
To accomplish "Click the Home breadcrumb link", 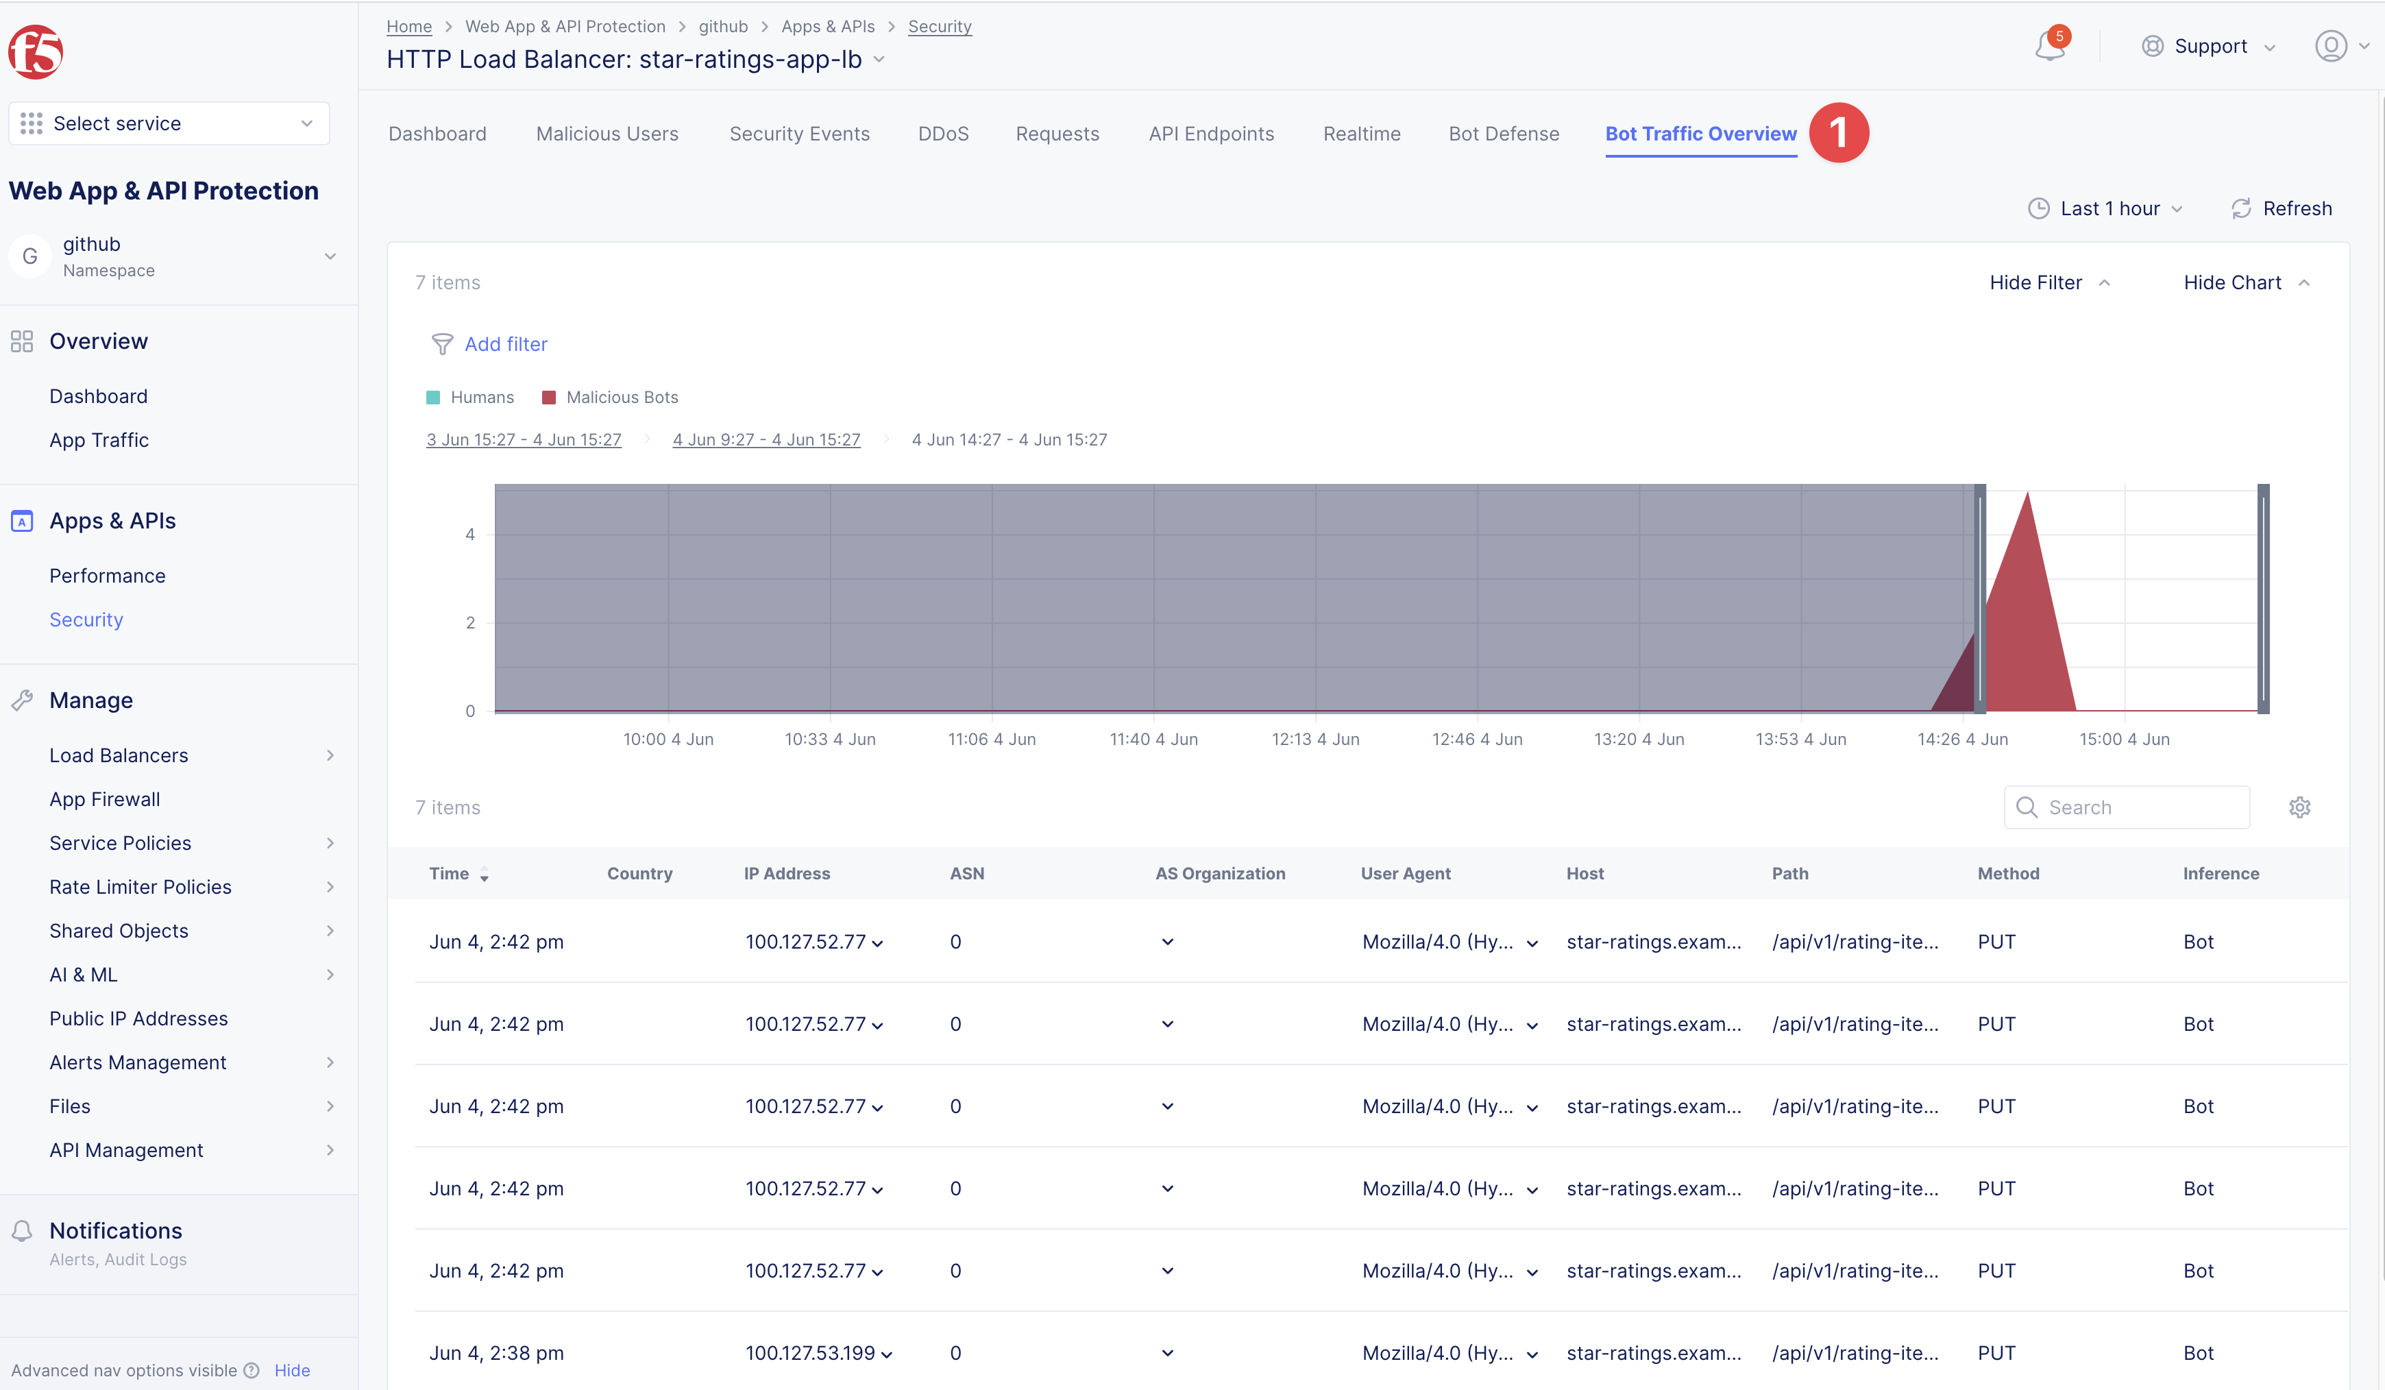I will point(409,27).
